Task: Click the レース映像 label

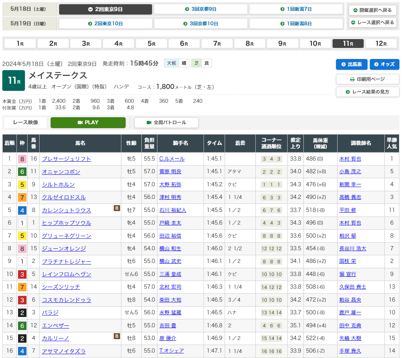Action: (x=25, y=123)
